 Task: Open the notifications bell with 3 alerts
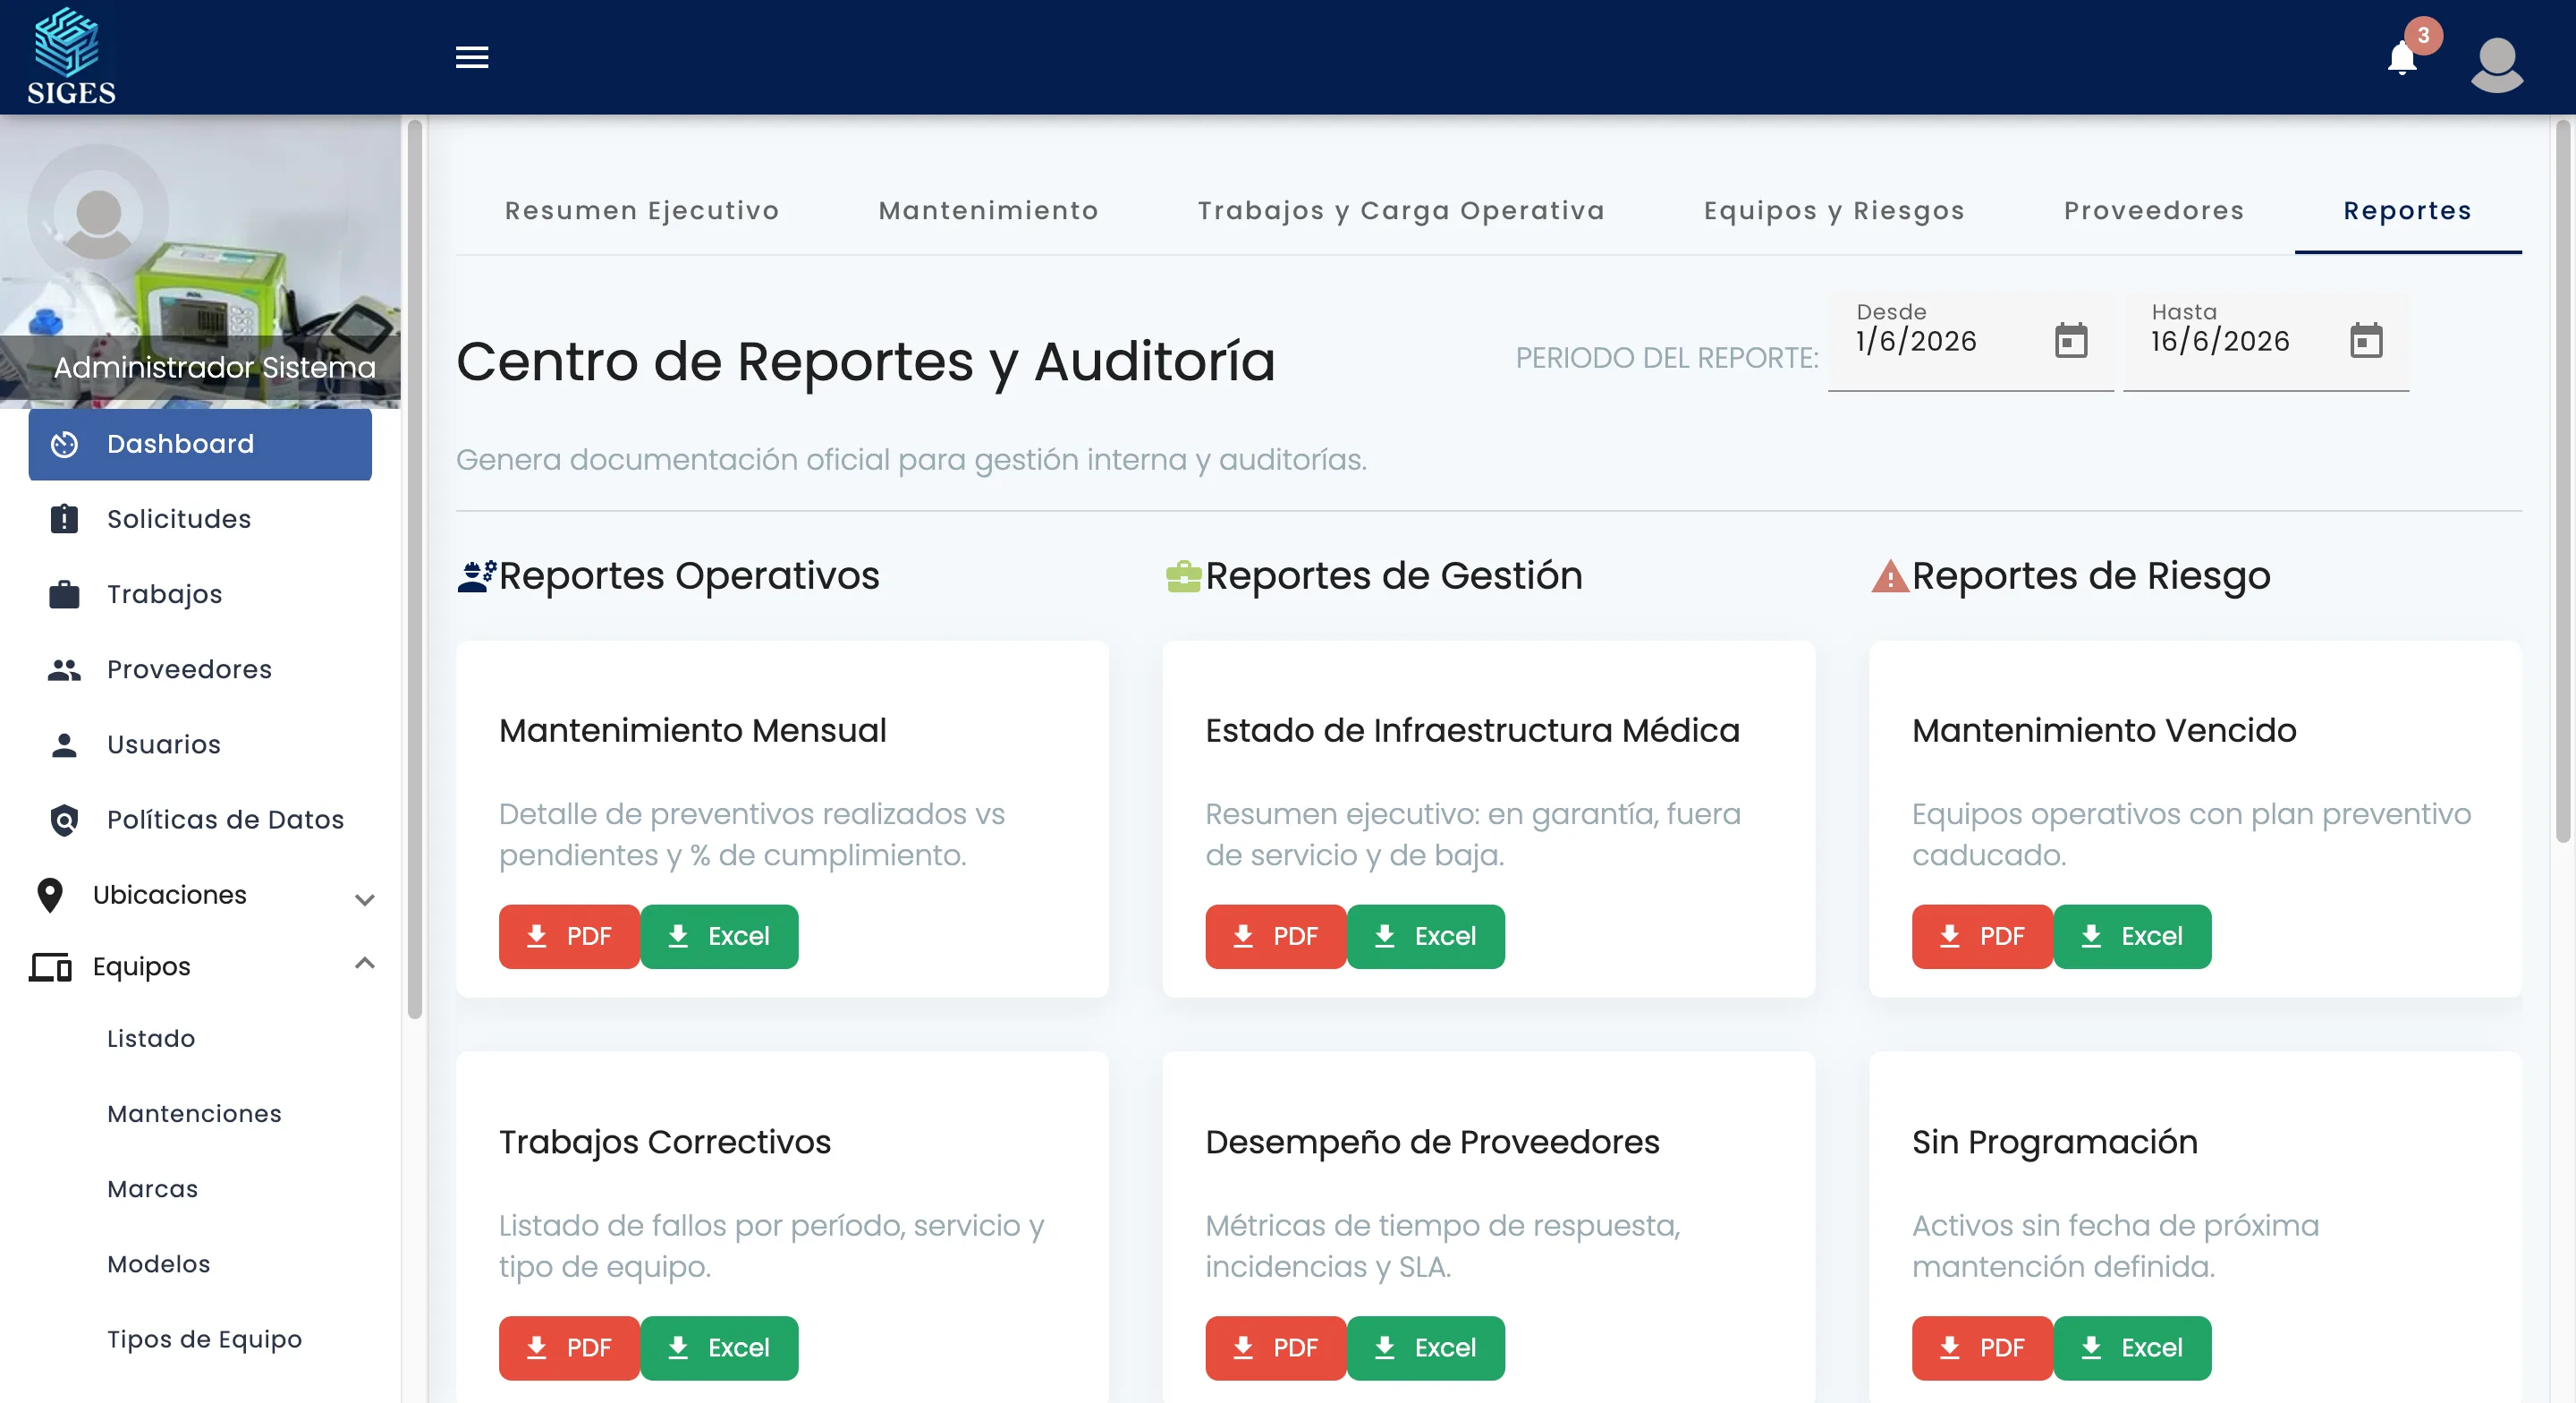tap(2402, 58)
